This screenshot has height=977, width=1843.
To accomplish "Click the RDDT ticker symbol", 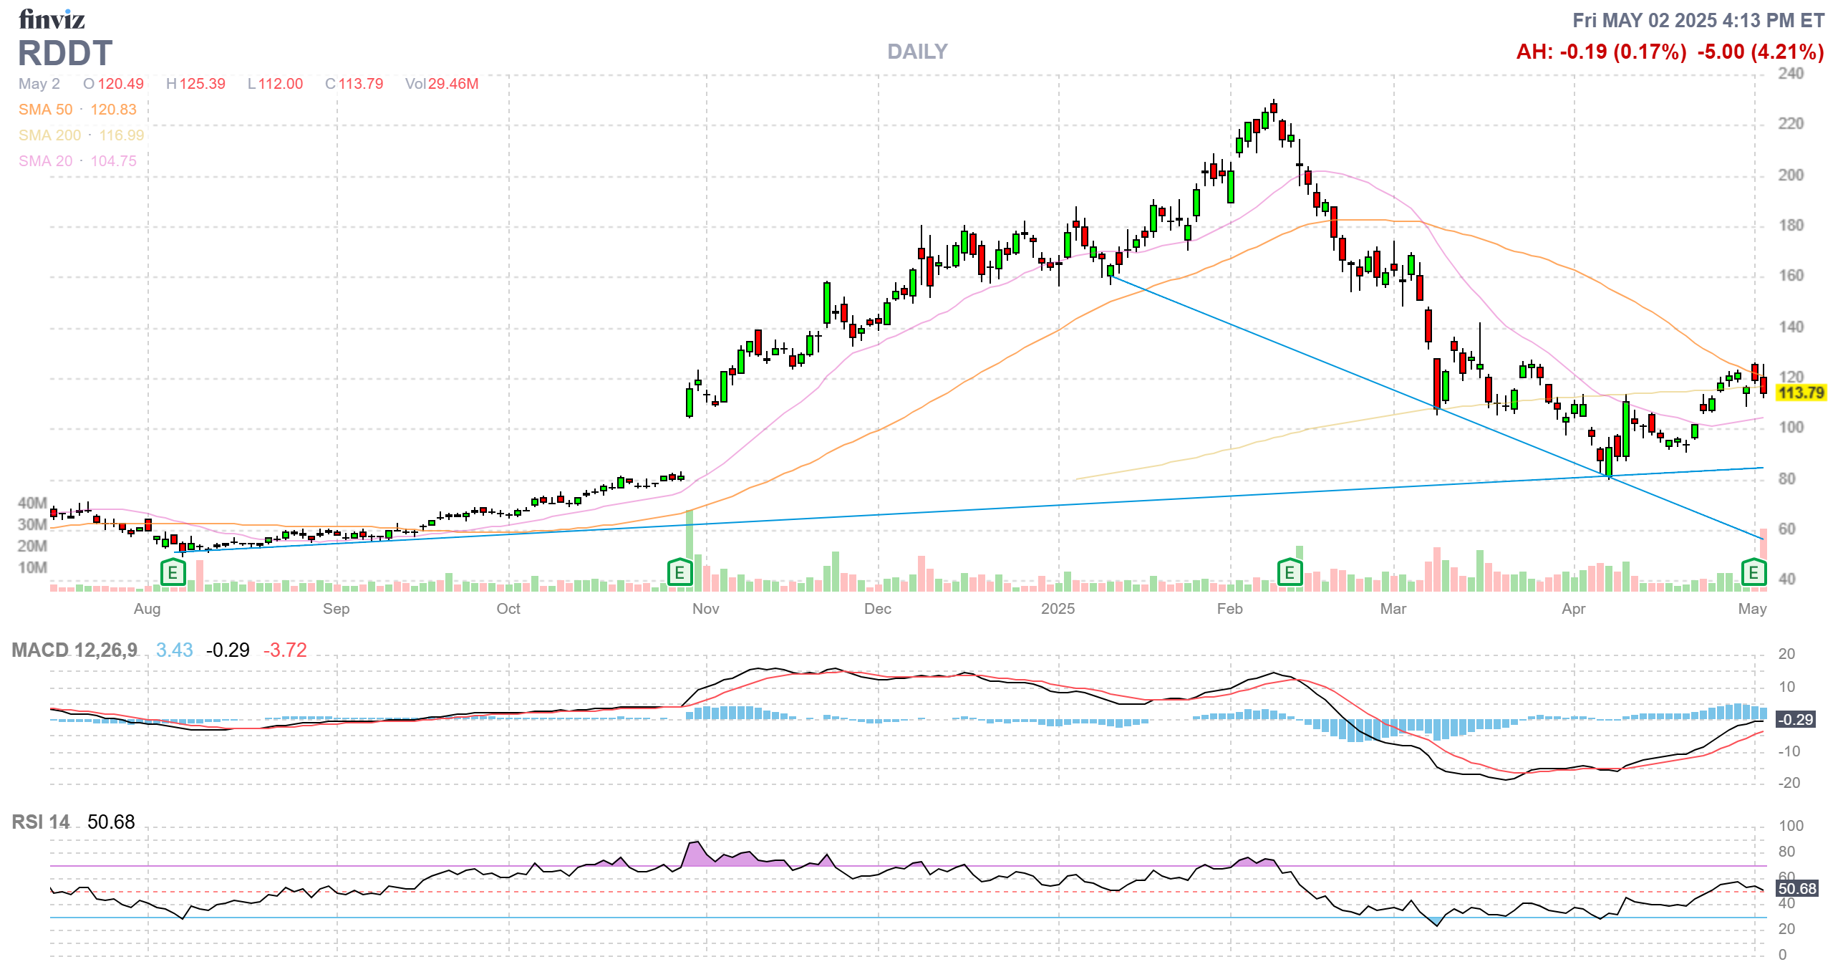I will pyautogui.click(x=65, y=54).
